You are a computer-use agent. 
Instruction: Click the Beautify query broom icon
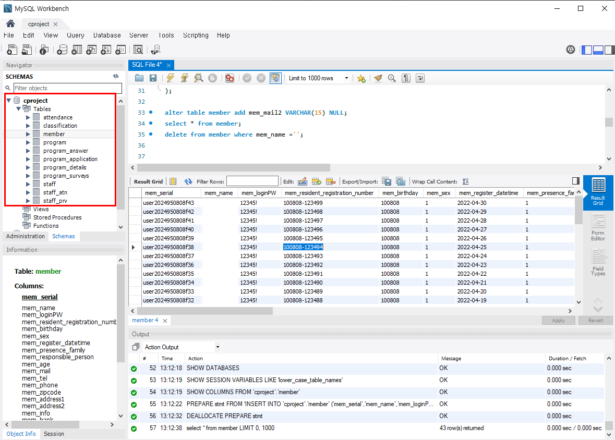(378, 78)
